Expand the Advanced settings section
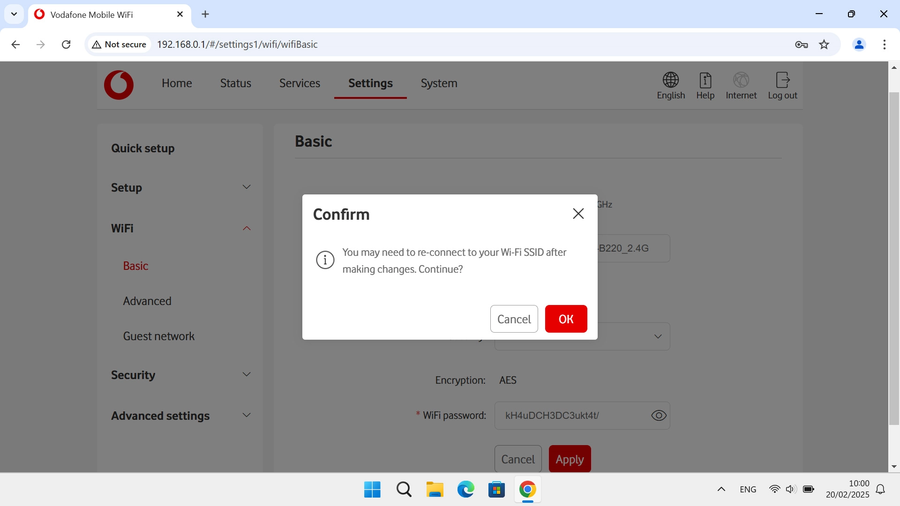 point(246,416)
